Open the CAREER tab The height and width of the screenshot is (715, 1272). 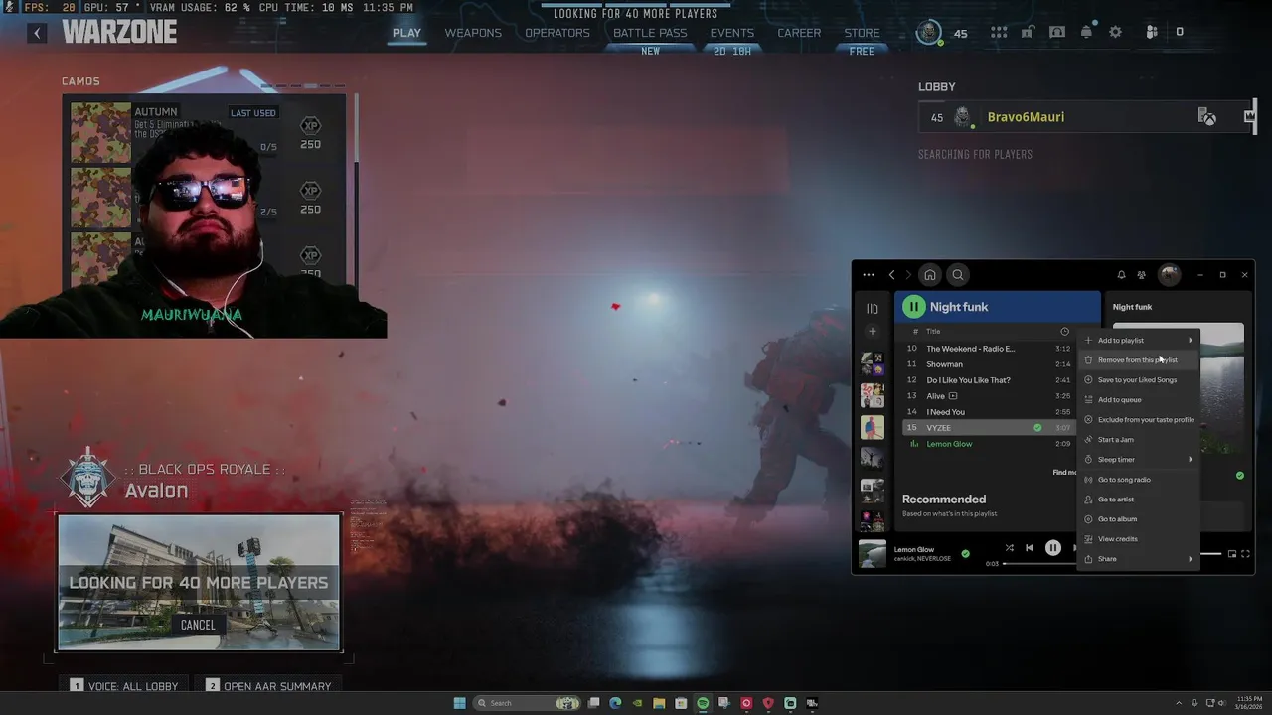coord(799,33)
